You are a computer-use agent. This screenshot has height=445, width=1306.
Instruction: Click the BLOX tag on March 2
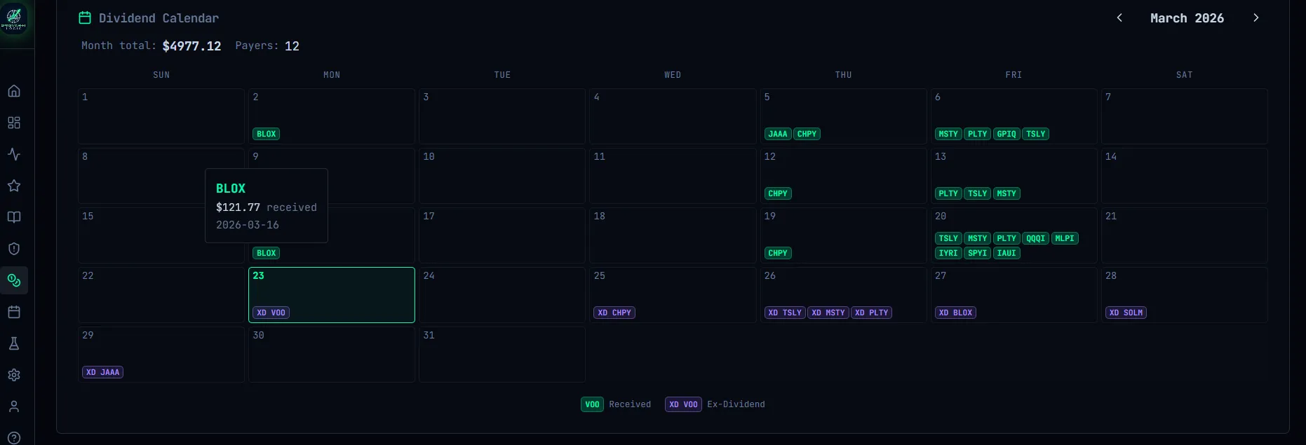(267, 134)
